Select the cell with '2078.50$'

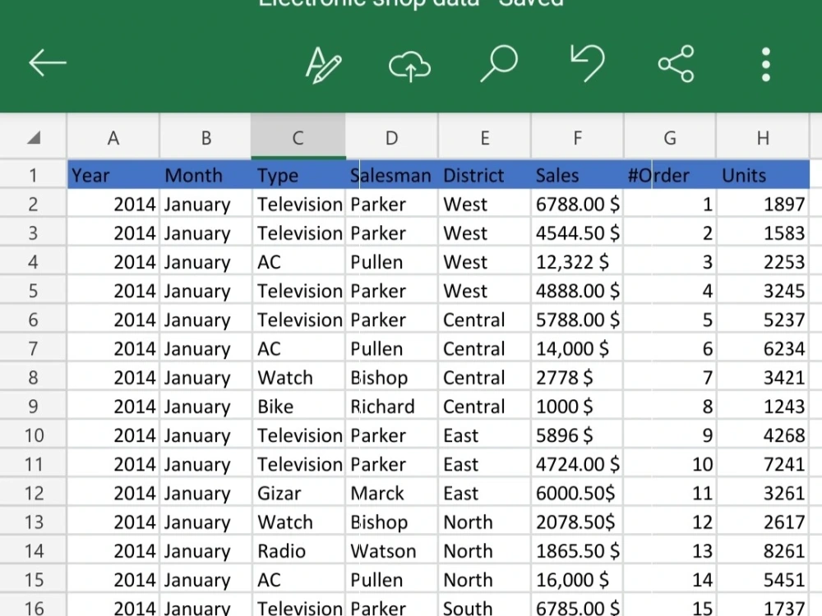(577, 522)
